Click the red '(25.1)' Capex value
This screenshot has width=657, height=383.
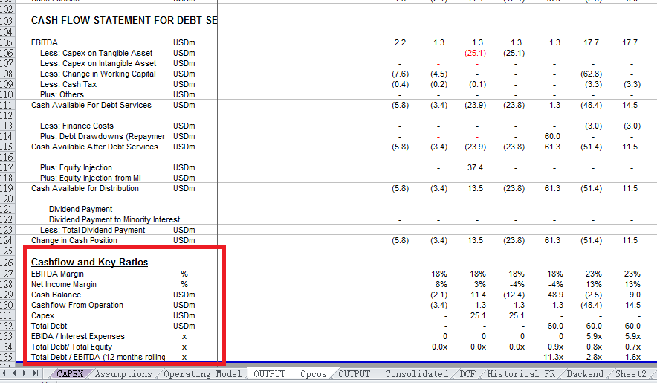click(x=475, y=53)
